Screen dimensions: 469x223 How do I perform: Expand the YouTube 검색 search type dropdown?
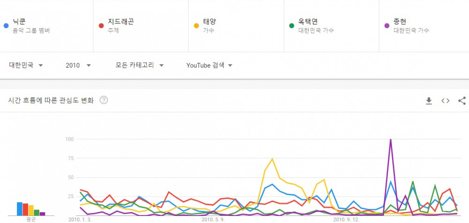point(209,65)
